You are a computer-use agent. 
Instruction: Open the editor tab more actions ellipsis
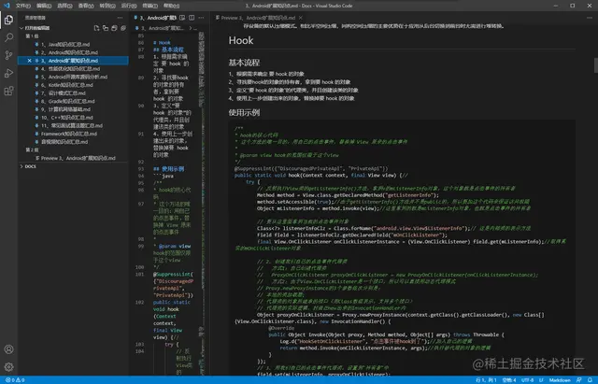click(x=201, y=18)
